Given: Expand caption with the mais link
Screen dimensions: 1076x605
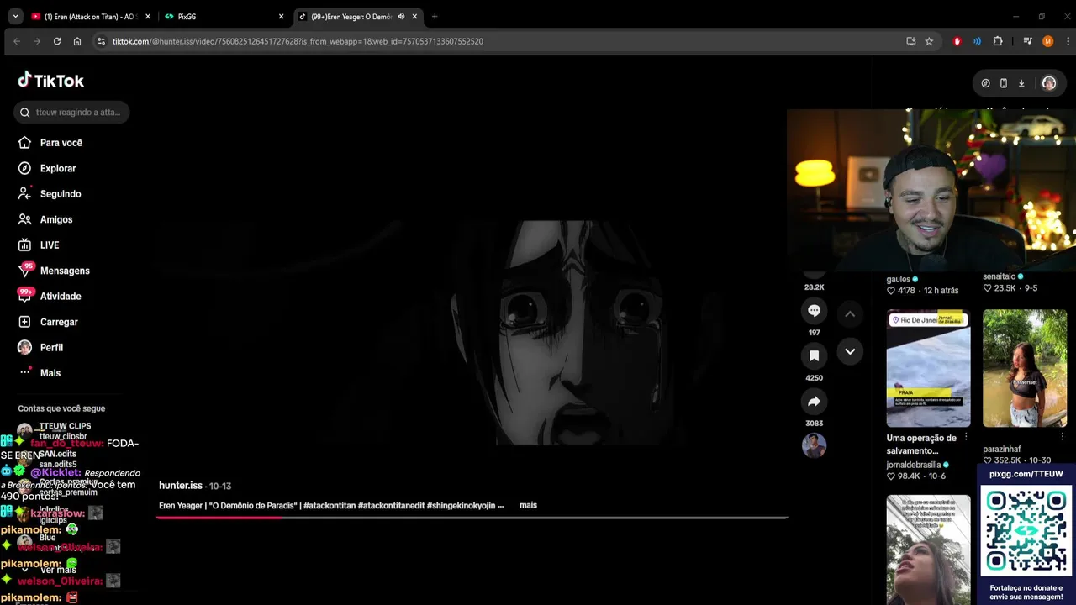Looking at the screenshot, I should click(528, 505).
